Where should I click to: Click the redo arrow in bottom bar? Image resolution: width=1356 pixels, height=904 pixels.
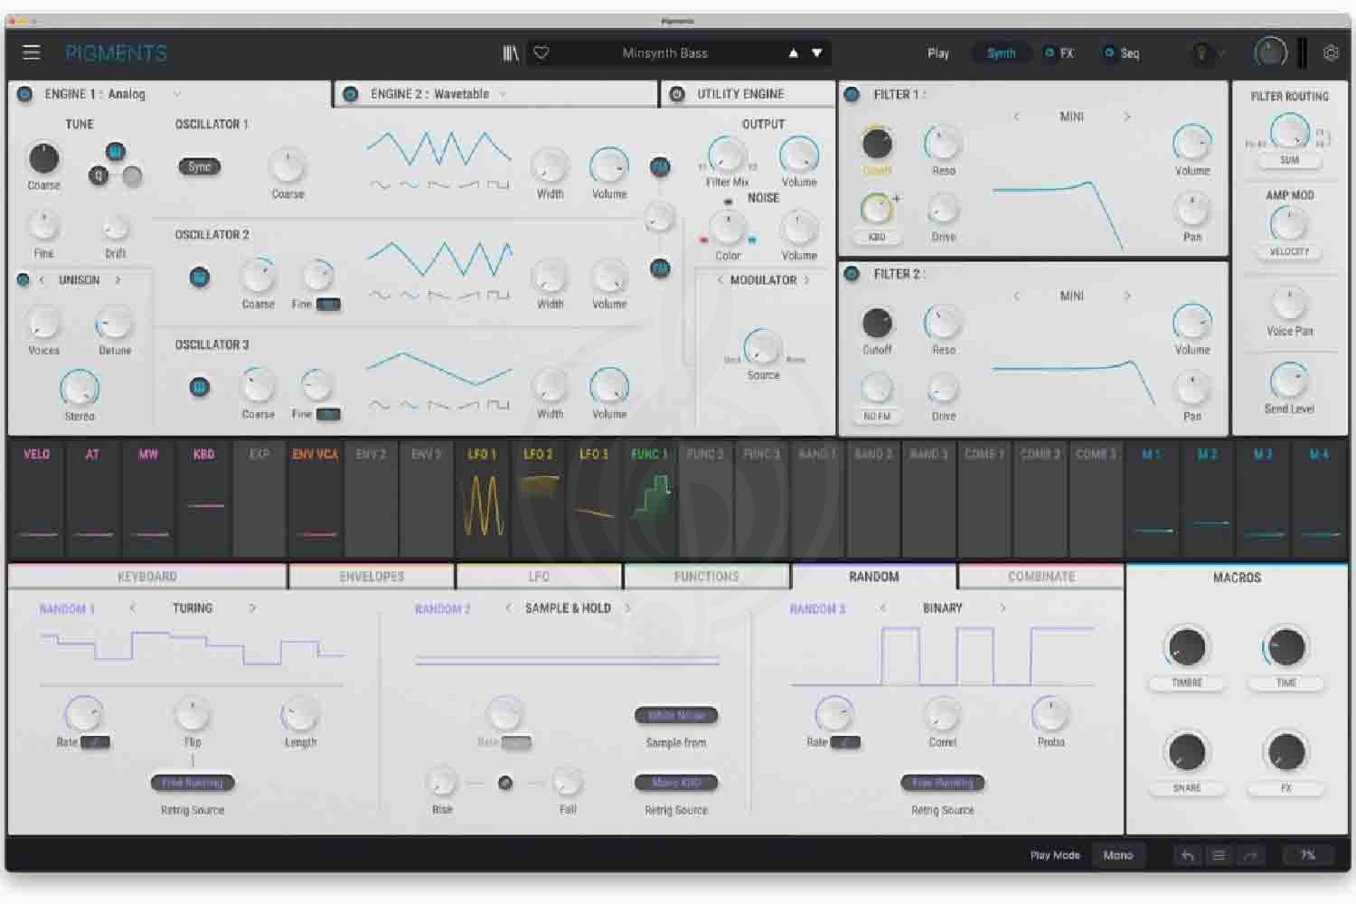click(x=1250, y=855)
